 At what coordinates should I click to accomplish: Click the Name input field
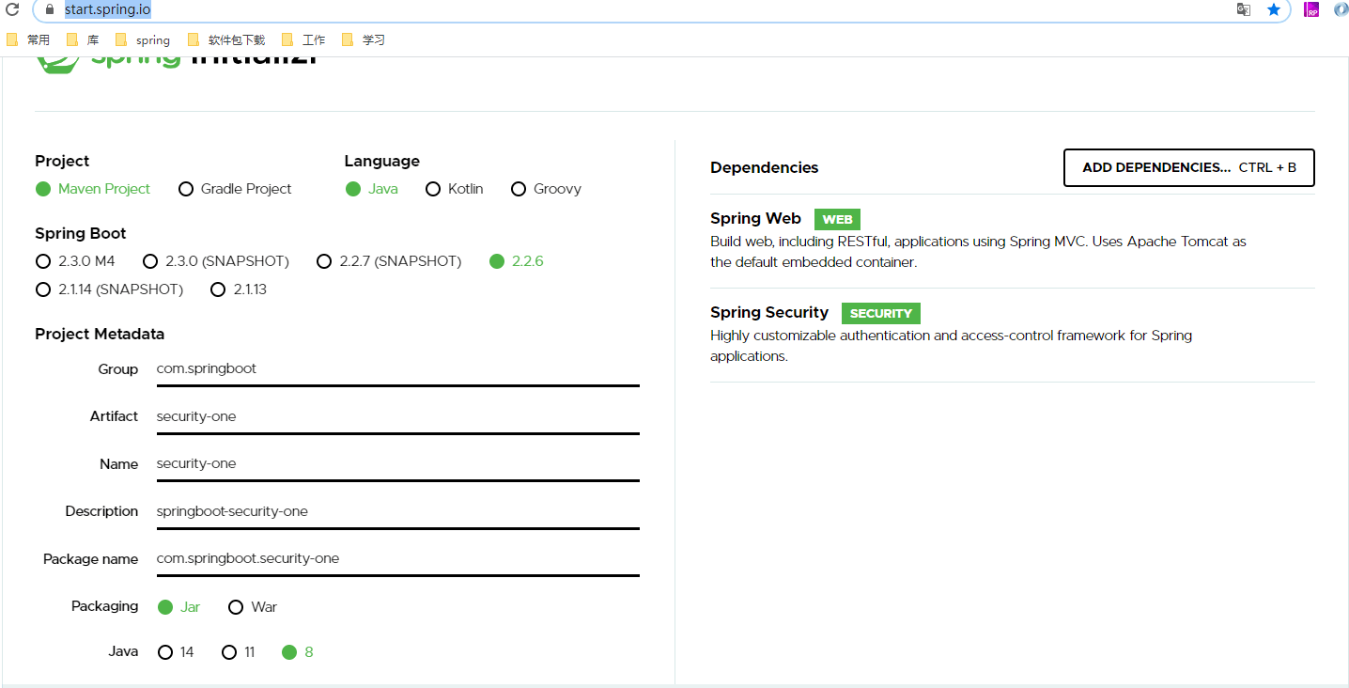coord(397,464)
